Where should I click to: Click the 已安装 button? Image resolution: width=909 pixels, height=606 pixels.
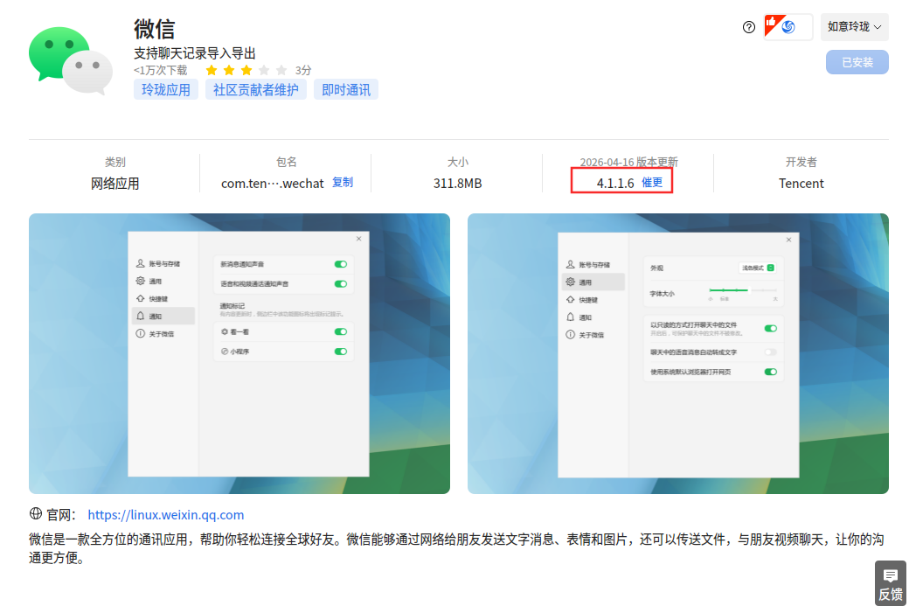(857, 62)
